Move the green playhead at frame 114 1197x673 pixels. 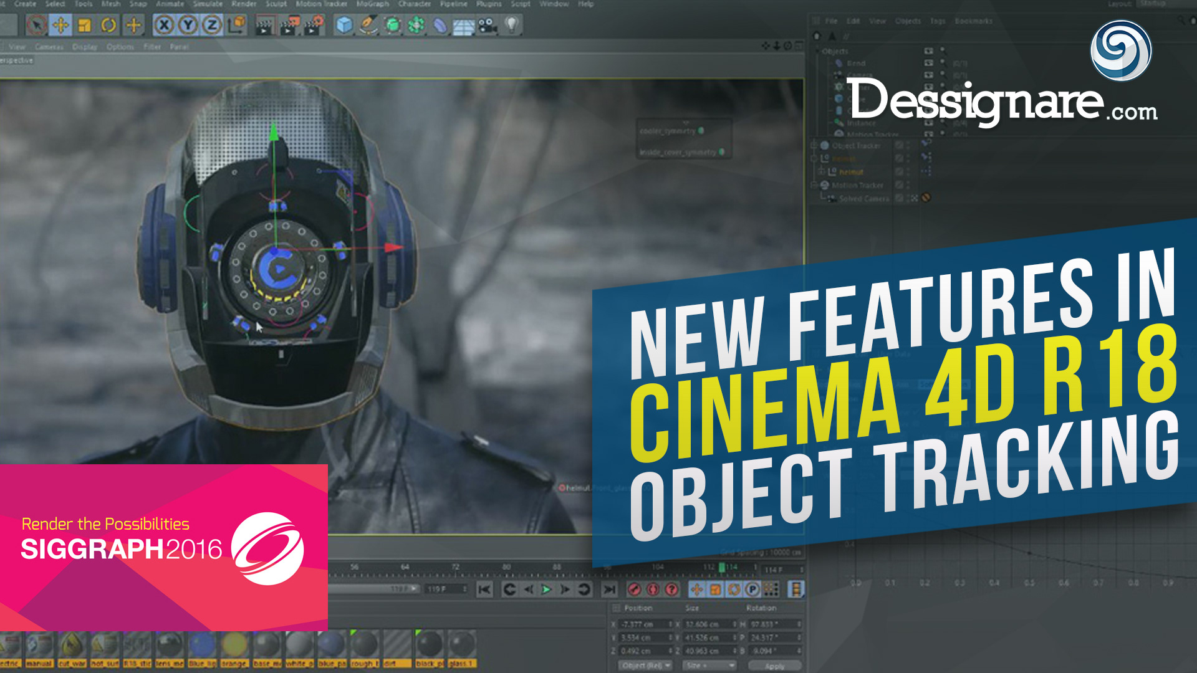(x=722, y=568)
